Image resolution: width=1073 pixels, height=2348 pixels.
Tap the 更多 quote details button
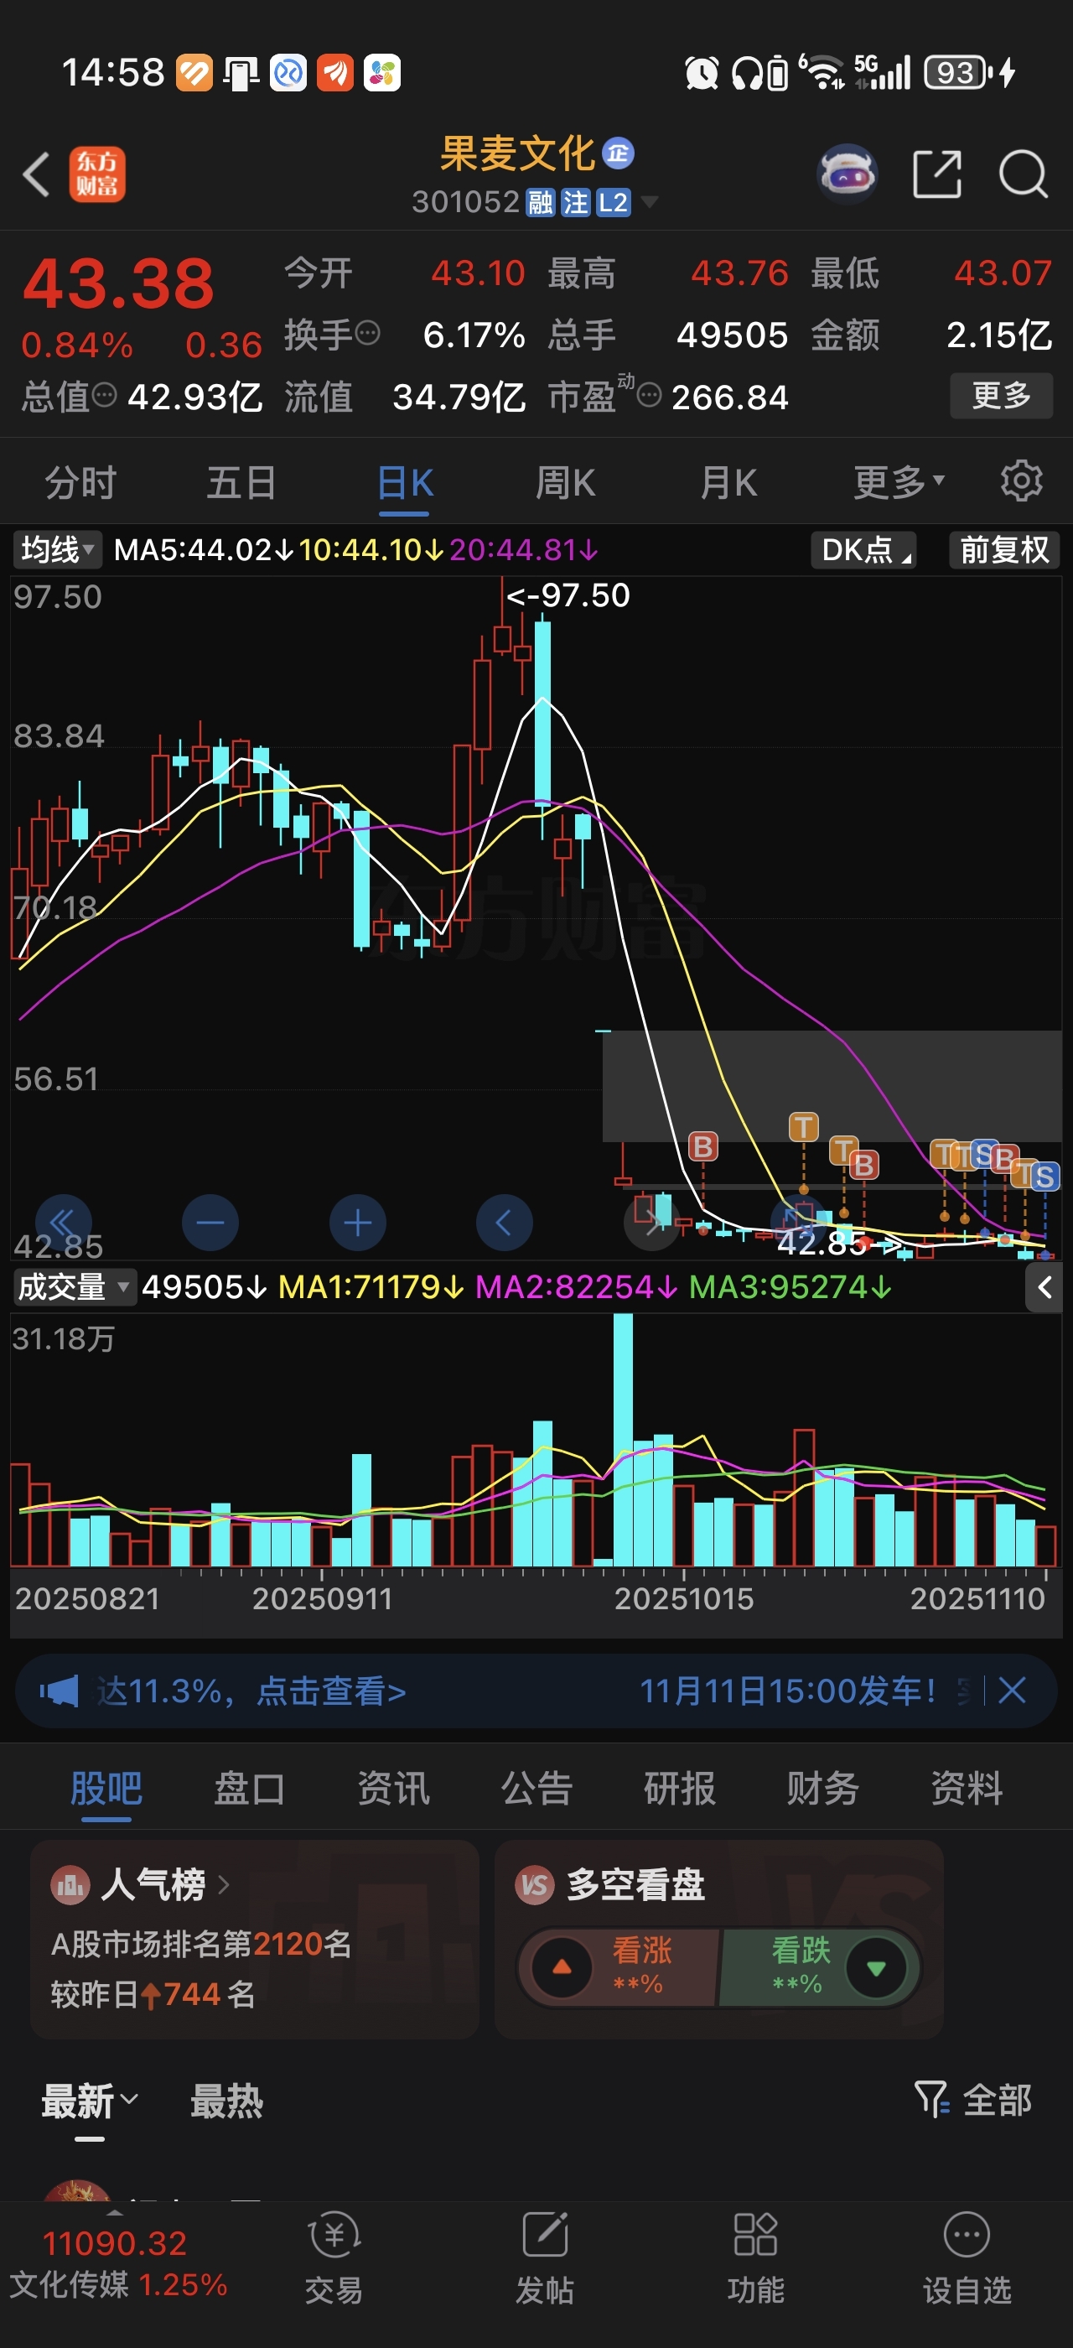[1001, 395]
